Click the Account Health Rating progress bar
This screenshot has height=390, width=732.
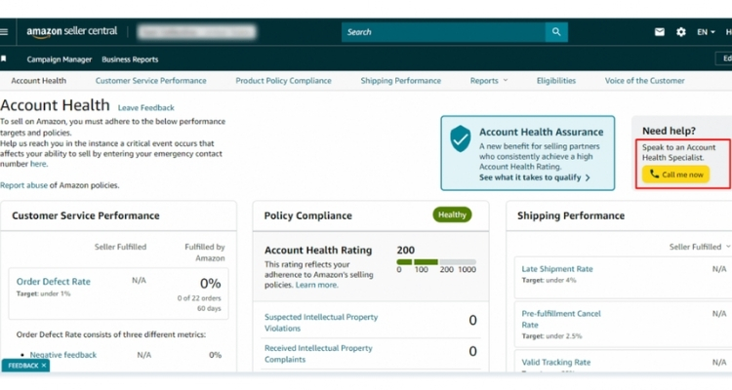pyautogui.click(x=436, y=261)
